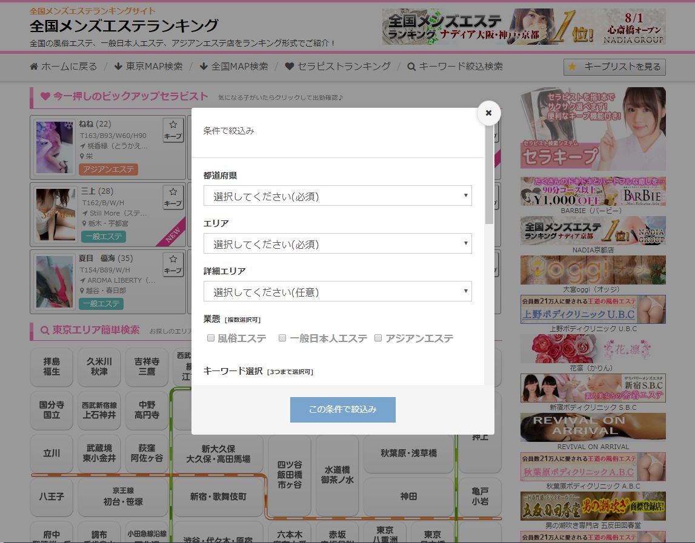The height and width of the screenshot is (543, 695).
Task: Open the 詳細エリア detailed area dropdown
Action: point(338,291)
